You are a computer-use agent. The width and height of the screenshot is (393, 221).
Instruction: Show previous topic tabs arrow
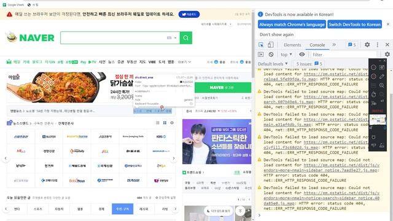pos(6,209)
